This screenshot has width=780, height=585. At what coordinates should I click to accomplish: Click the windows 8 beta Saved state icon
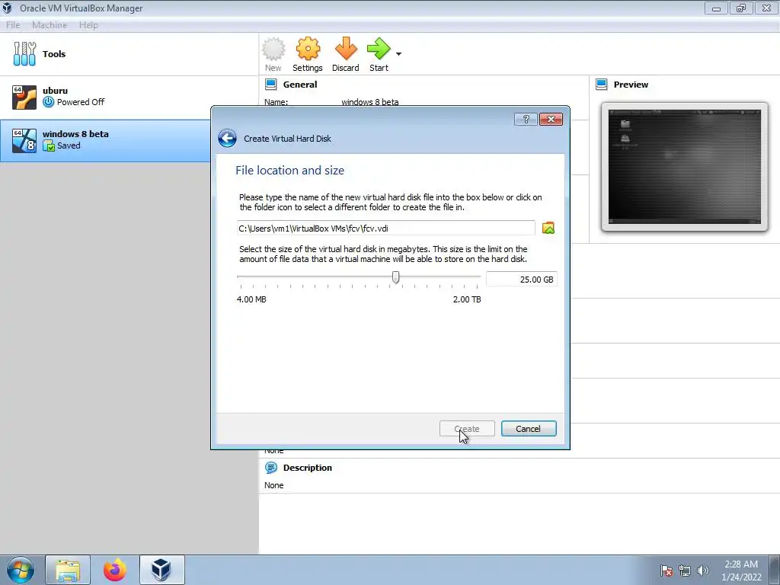tap(48, 145)
